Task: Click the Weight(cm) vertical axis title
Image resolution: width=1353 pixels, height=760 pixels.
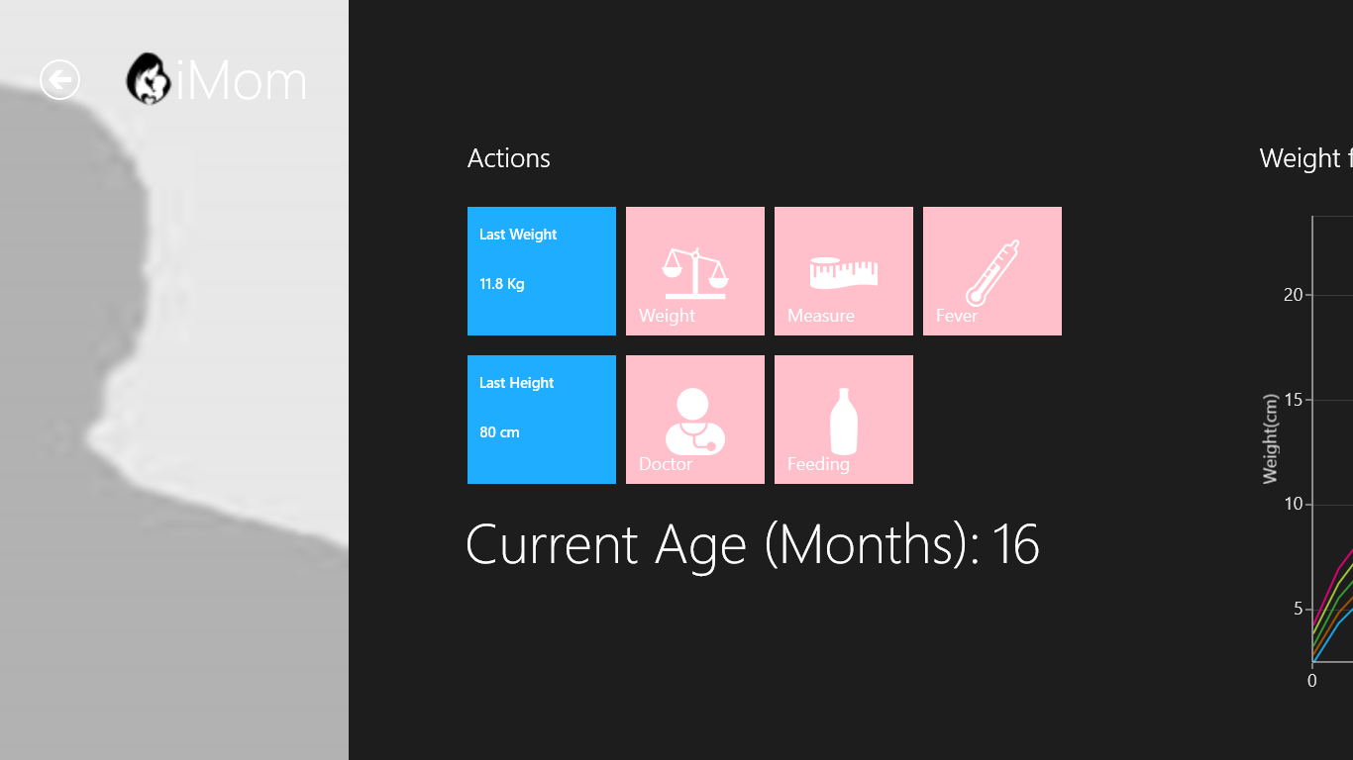Action: (1271, 437)
